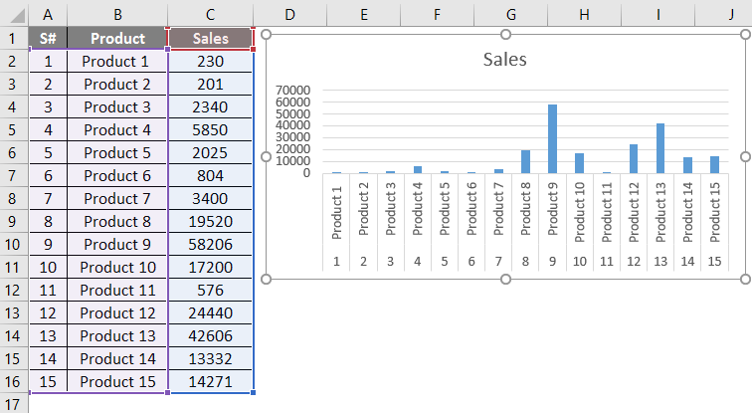Image resolution: width=752 pixels, height=413 pixels.
Task: Click the sales value 14271
Action: 210,381
